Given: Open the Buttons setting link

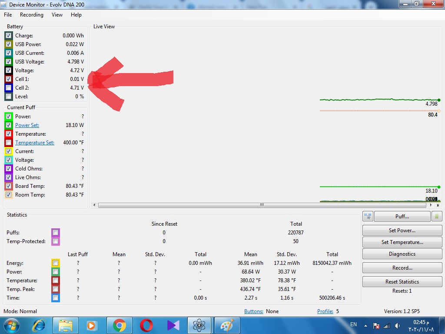Looking at the screenshot, I should pyautogui.click(x=253, y=311).
